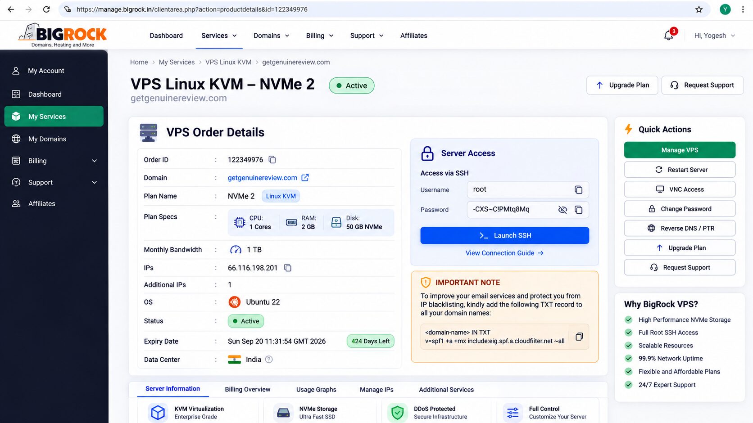Click the BigRock logo
Screen dimensions: 753x423
(63, 35)
